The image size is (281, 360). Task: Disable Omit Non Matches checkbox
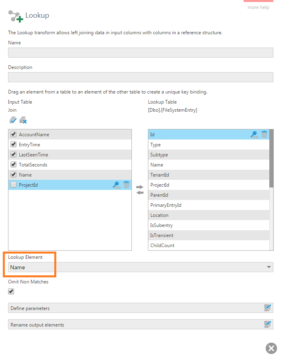(11, 291)
